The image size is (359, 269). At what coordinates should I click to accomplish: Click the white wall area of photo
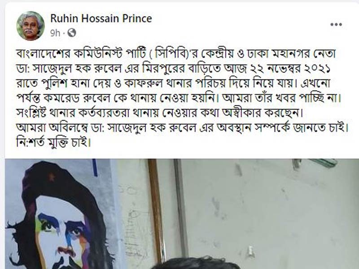click(x=270, y=210)
